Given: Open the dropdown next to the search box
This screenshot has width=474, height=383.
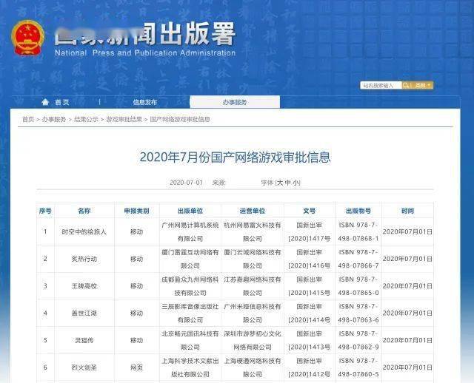Looking at the screenshot, I should click(x=423, y=86).
